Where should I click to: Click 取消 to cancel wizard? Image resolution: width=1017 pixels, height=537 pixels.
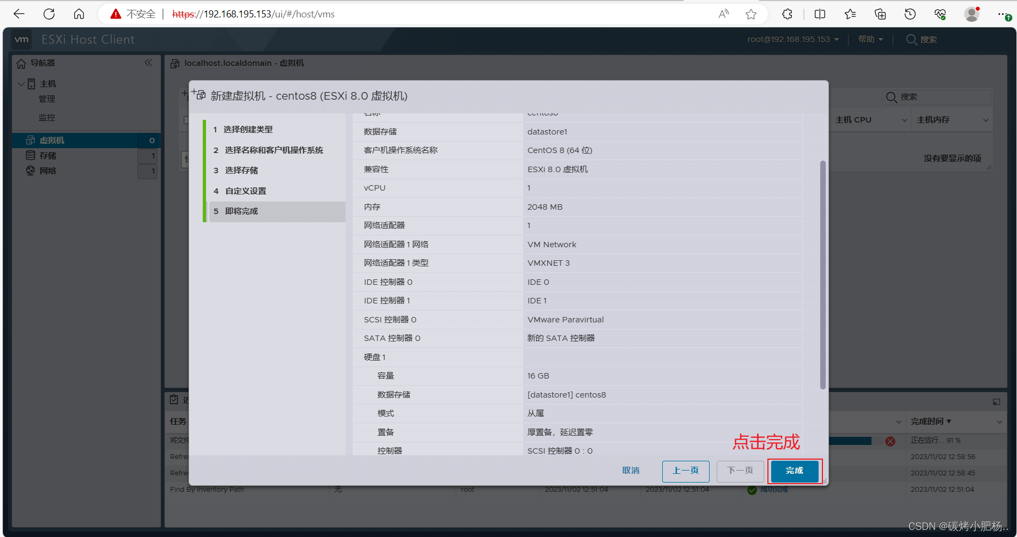pos(631,471)
